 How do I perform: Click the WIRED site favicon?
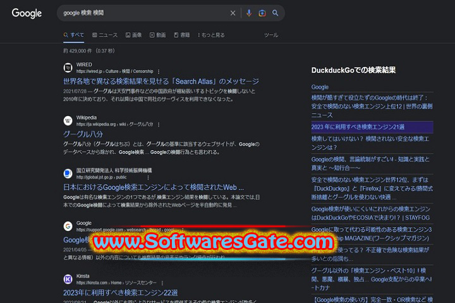coord(68,68)
